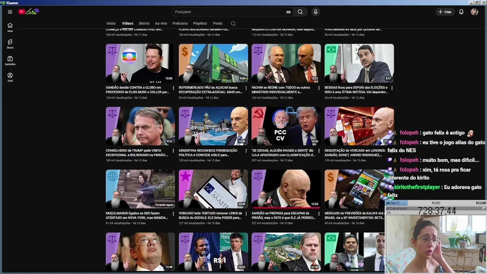Open options for XANDÃO decide CONTRA a GLOBO video

tap(173, 88)
